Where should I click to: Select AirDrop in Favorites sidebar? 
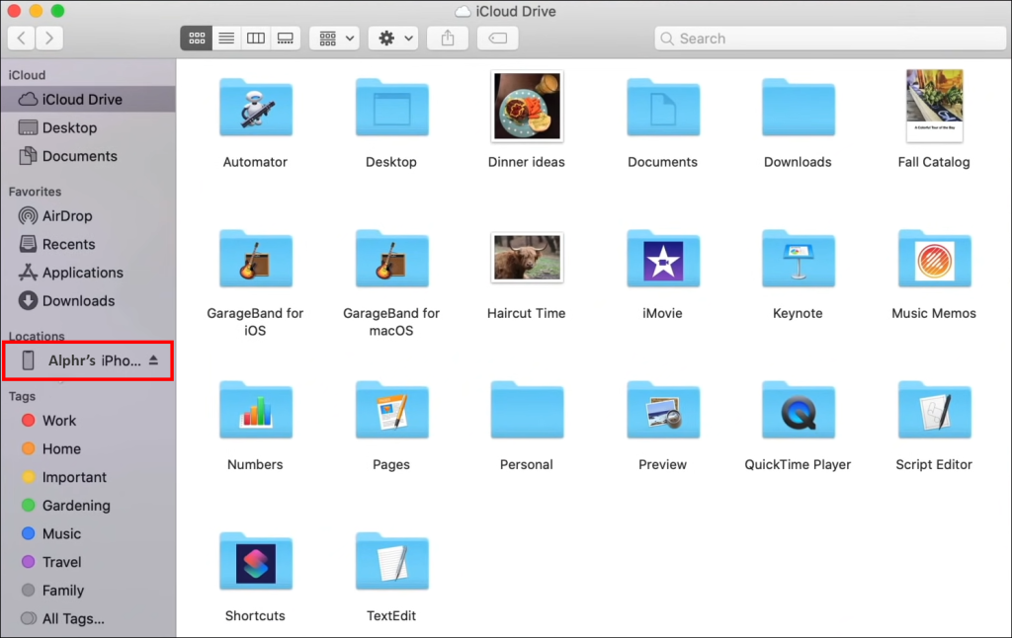[67, 216]
